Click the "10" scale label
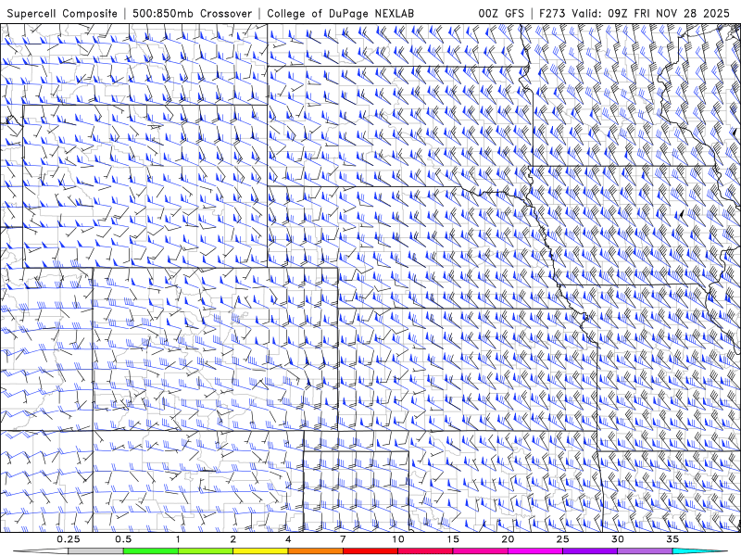The image size is (741, 556). click(398, 539)
